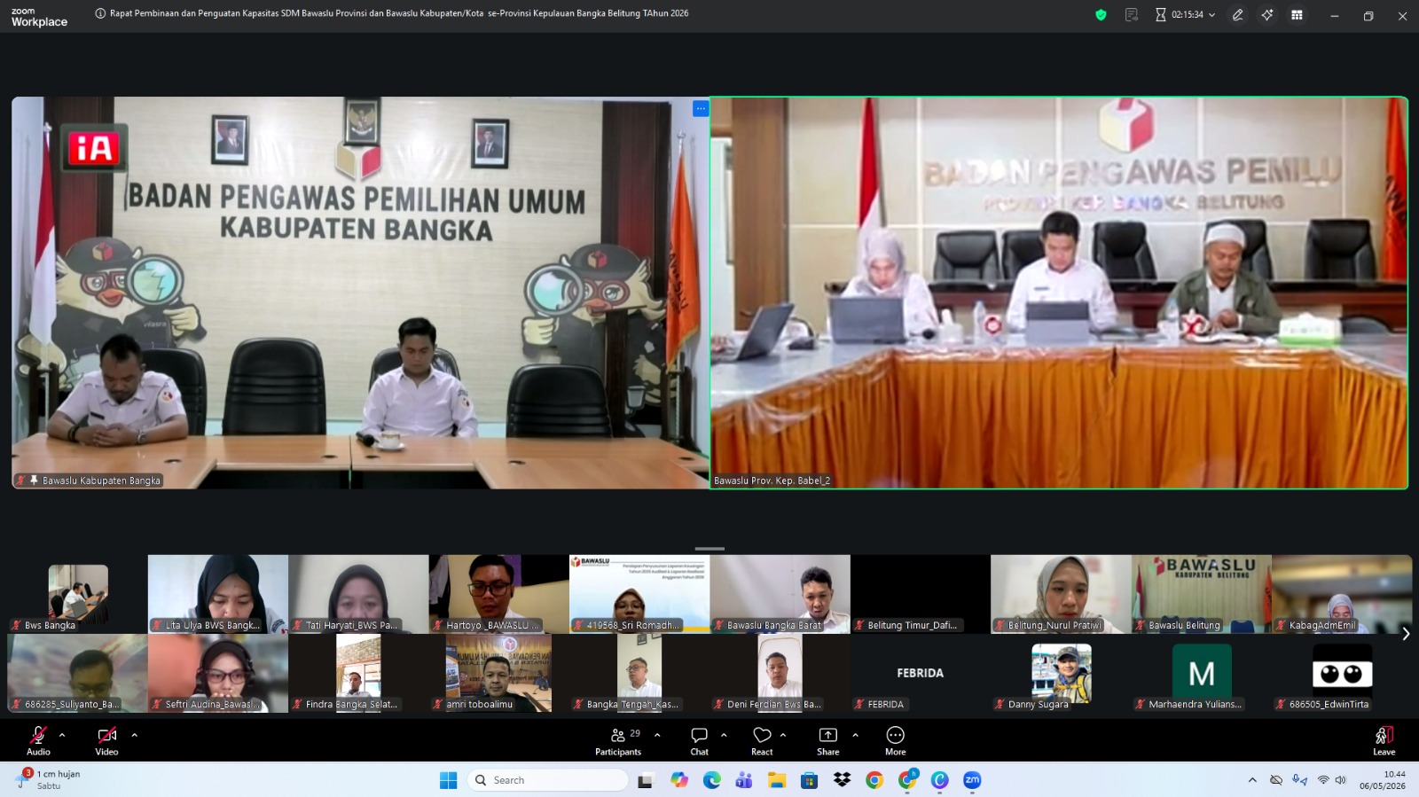
Task: Open the annotate pen tool
Action: [x=1237, y=15]
